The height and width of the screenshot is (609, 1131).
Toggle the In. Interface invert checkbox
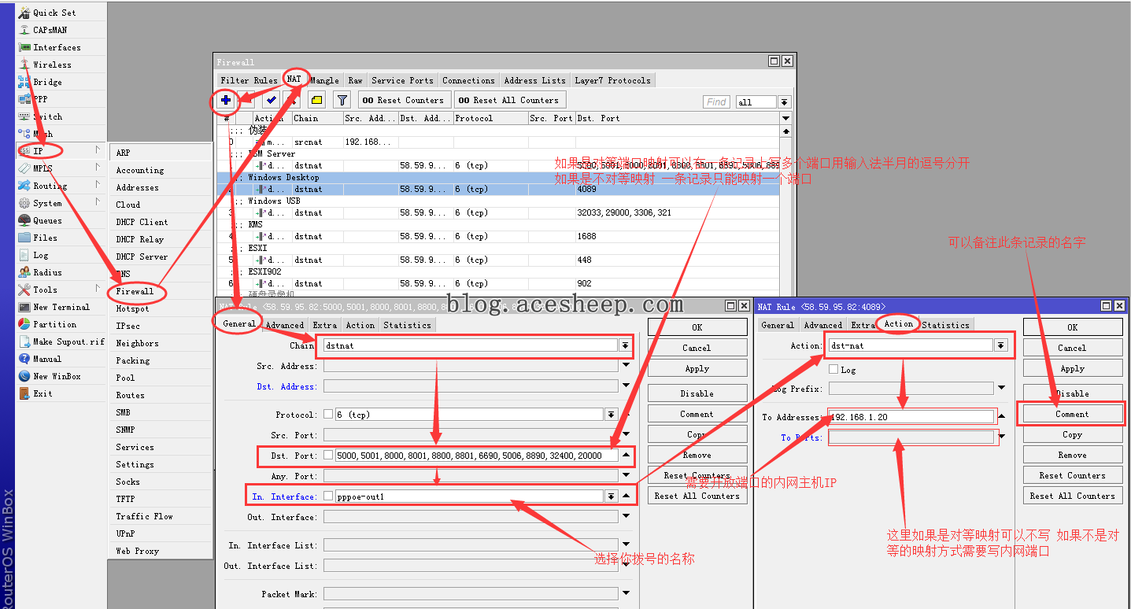(x=328, y=496)
